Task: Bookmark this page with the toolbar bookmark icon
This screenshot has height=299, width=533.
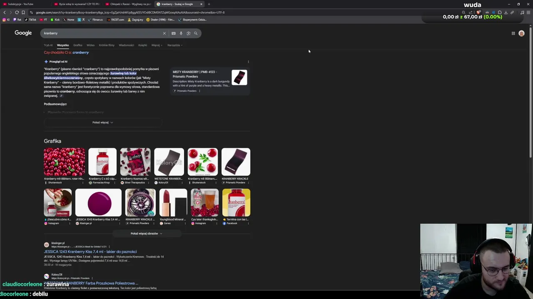Action: point(23,12)
